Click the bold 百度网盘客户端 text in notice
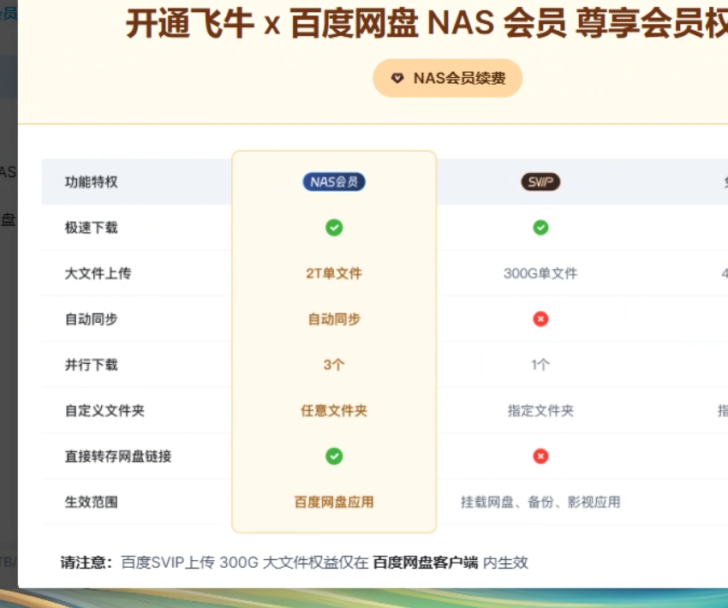728x608 pixels. (x=426, y=563)
